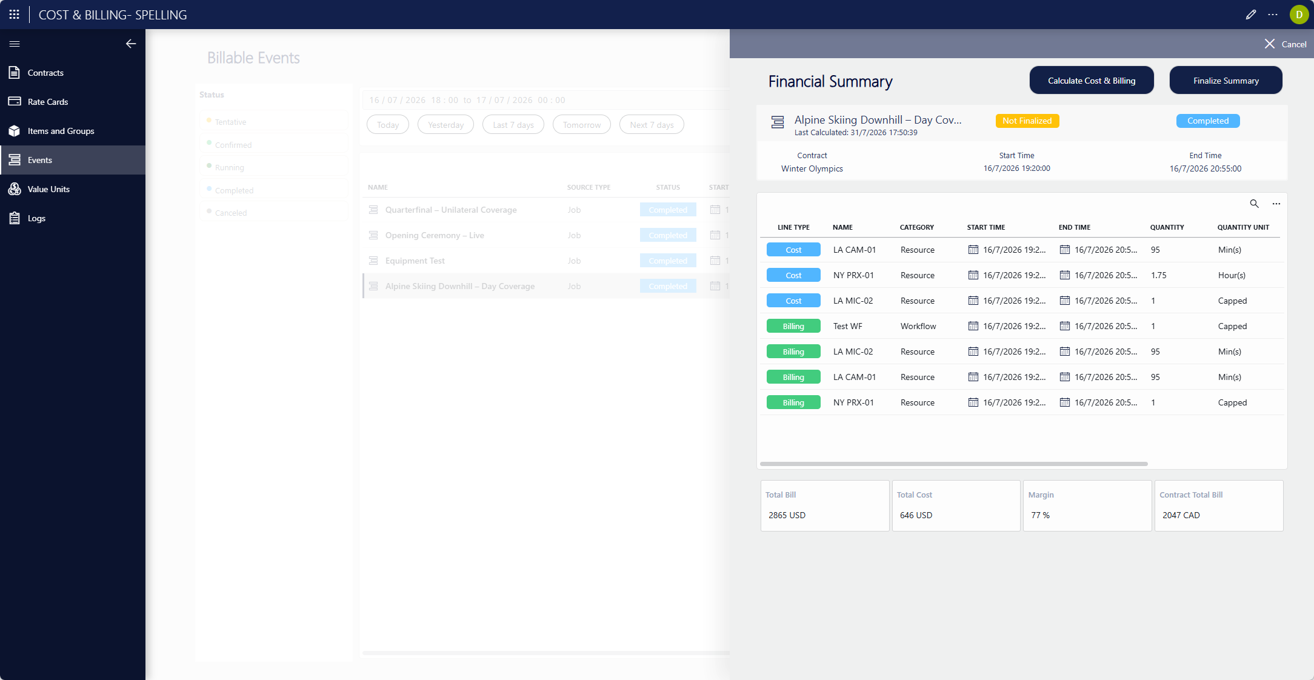Open the user profile avatar D

1299,15
